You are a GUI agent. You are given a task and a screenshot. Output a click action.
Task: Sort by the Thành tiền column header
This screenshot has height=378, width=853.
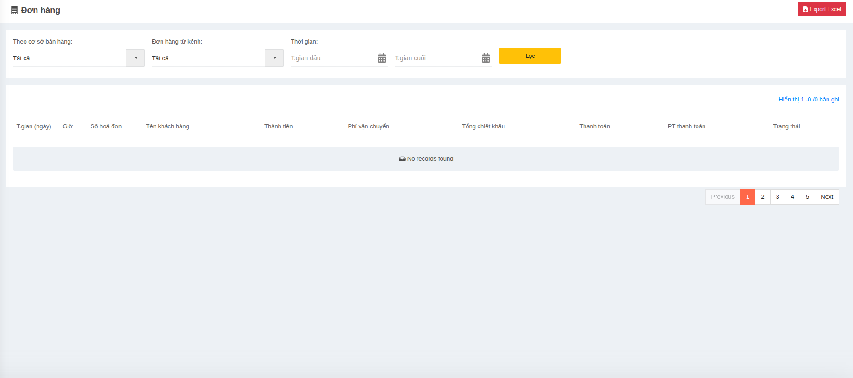click(x=278, y=126)
